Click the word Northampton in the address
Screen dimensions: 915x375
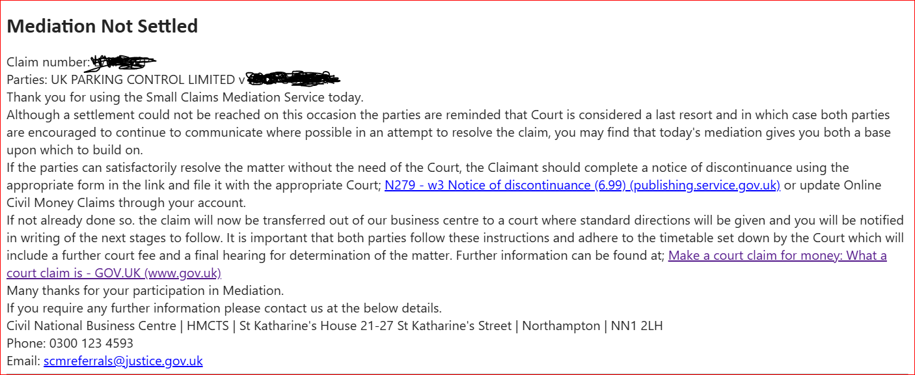[x=560, y=326]
